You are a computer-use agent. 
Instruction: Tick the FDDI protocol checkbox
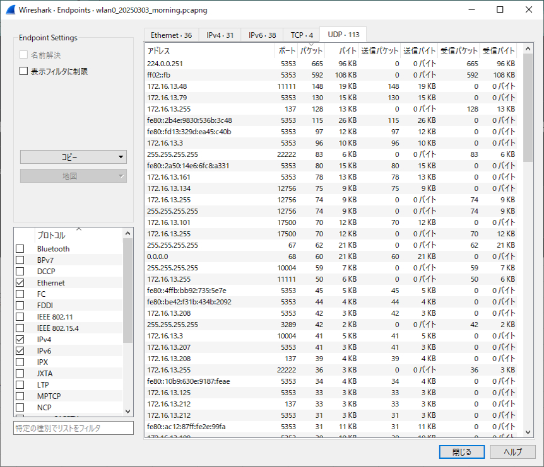[x=20, y=305]
